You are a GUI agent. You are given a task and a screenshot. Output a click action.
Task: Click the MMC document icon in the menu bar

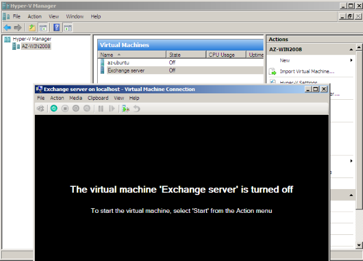pos(6,17)
